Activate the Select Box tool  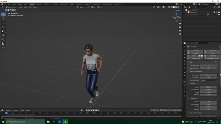point(3,14)
